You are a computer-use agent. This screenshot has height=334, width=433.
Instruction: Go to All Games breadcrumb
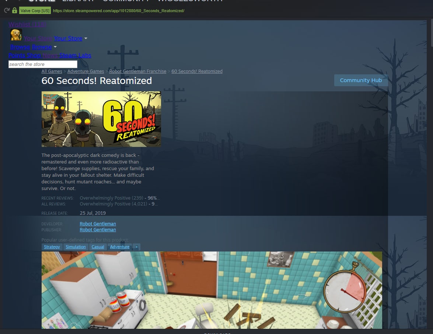[52, 71]
